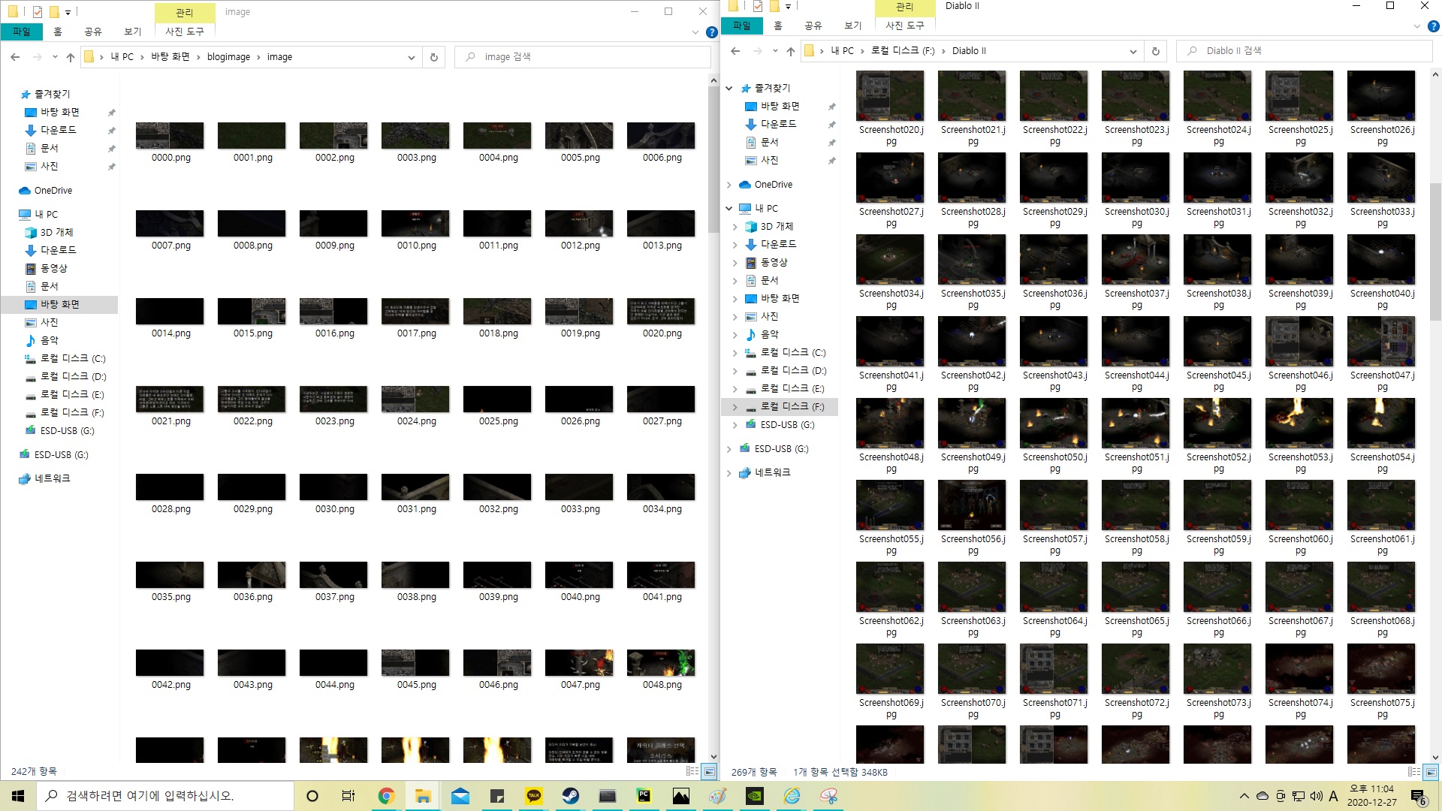This screenshot has width=1442, height=811.
Task: Open the notification center icon
Action: pyautogui.click(x=1418, y=796)
